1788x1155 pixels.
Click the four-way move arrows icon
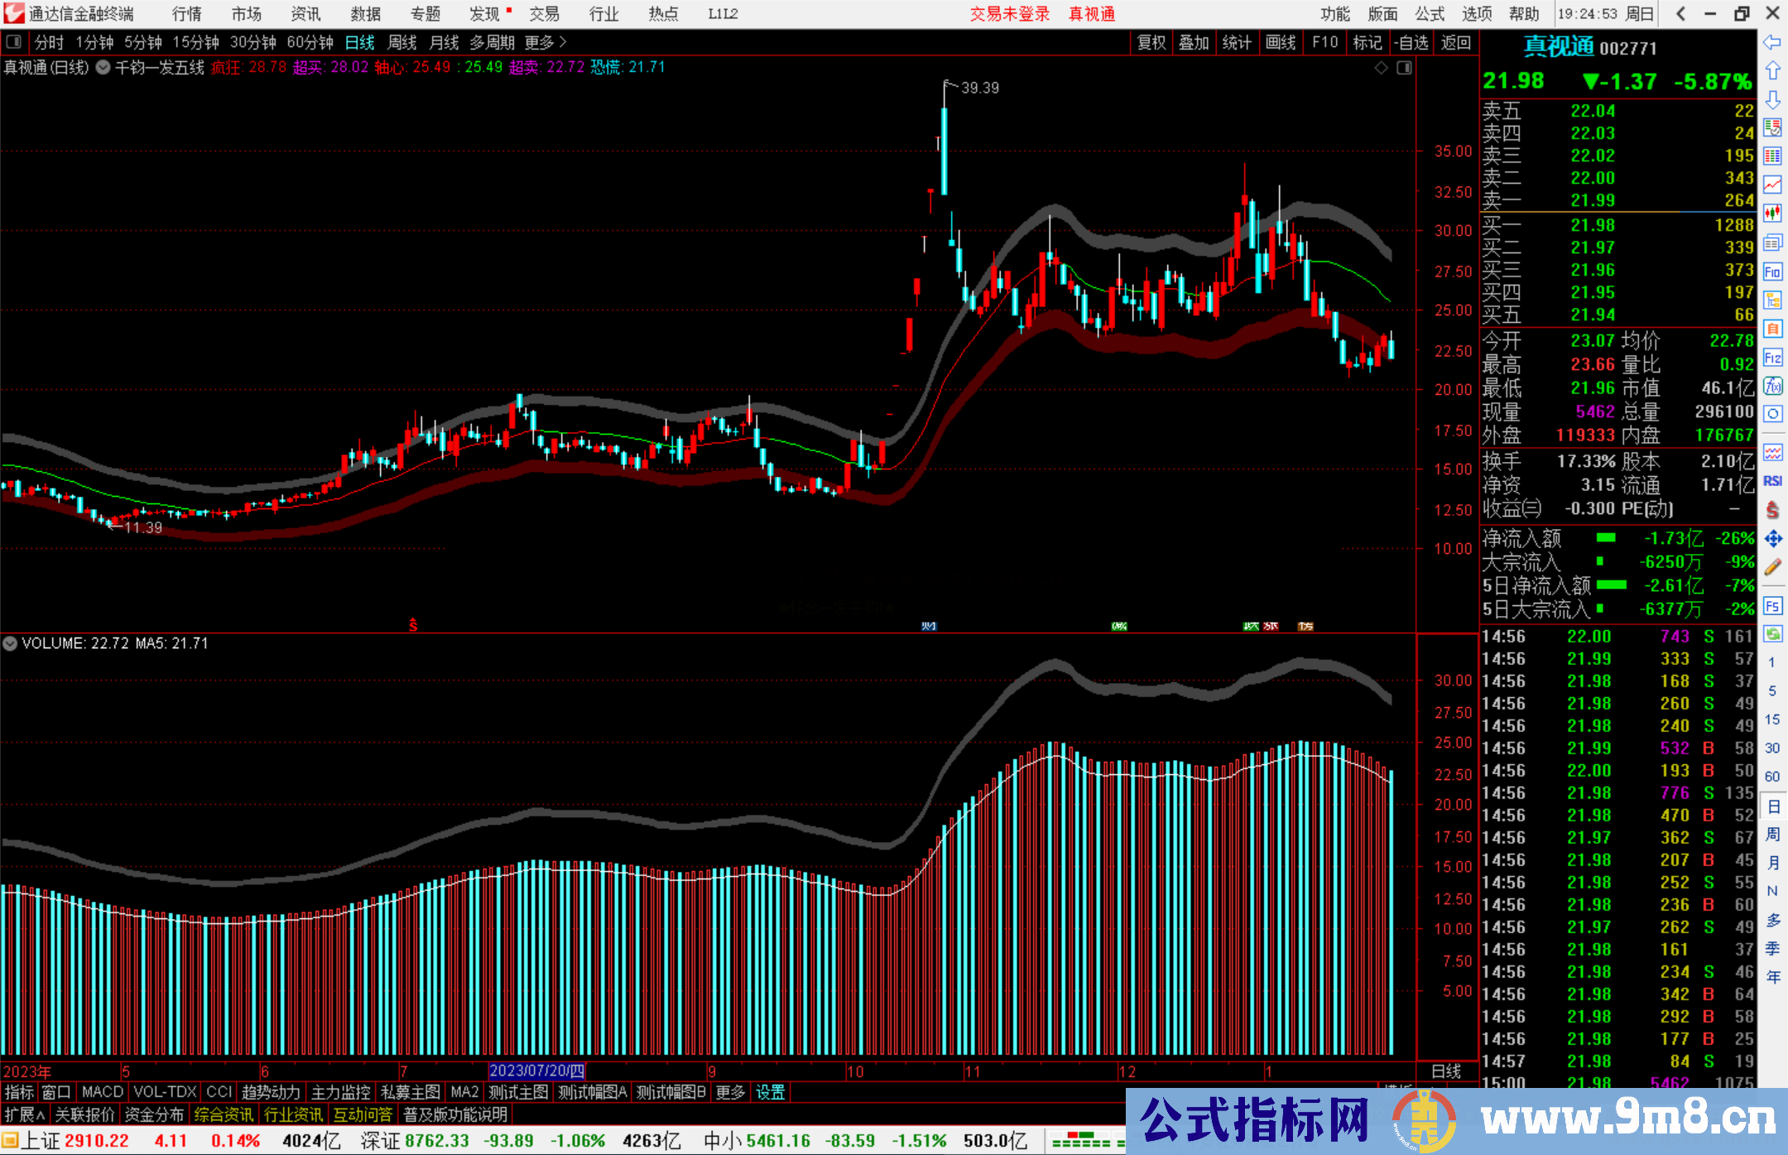1772,539
